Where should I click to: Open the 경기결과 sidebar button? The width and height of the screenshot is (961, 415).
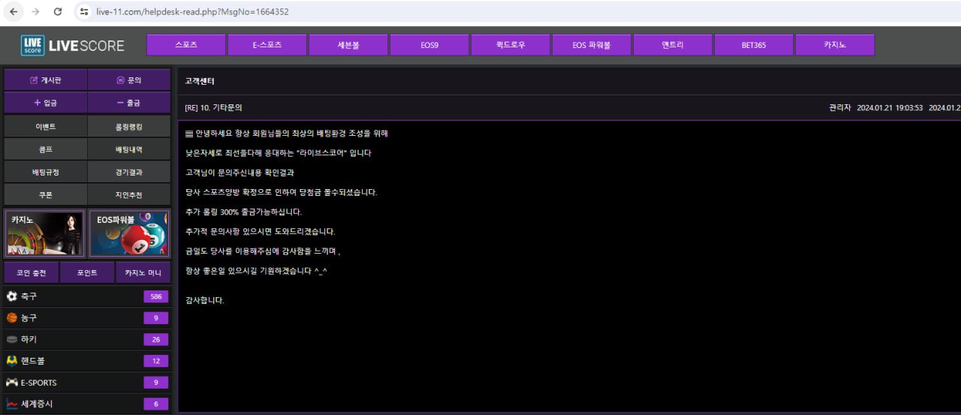click(129, 172)
